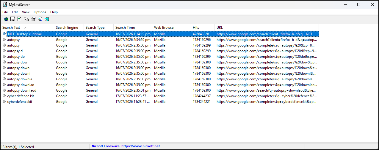Click the URL of the cyberdefencekit row
Image resolution: width=379 pixels, height=150 pixels.
point(266,102)
